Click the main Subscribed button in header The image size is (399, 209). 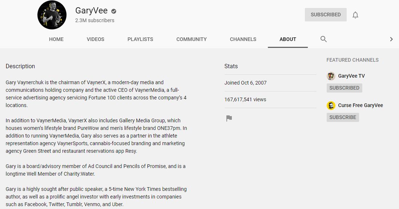pos(326,15)
